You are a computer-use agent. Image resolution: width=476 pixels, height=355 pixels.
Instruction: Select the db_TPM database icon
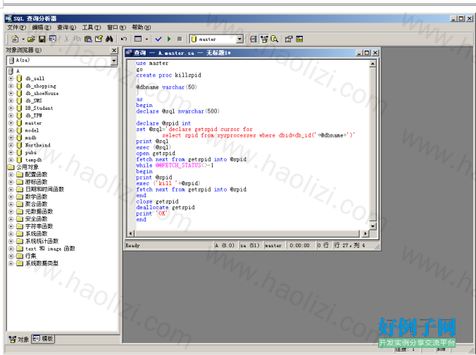tap(19, 116)
